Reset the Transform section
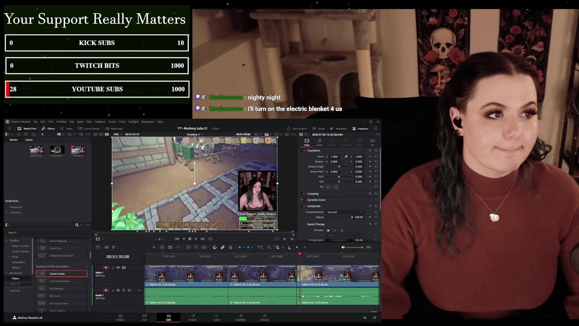The height and width of the screenshot is (326, 579). 376,150
